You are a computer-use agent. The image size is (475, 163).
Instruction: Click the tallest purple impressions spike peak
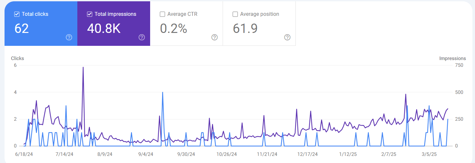tap(83, 67)
